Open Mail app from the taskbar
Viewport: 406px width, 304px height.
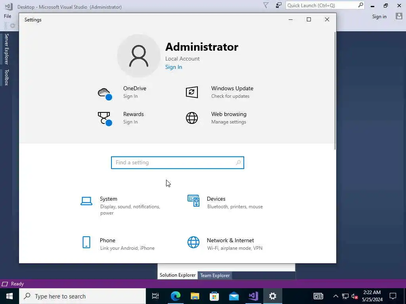234,296
